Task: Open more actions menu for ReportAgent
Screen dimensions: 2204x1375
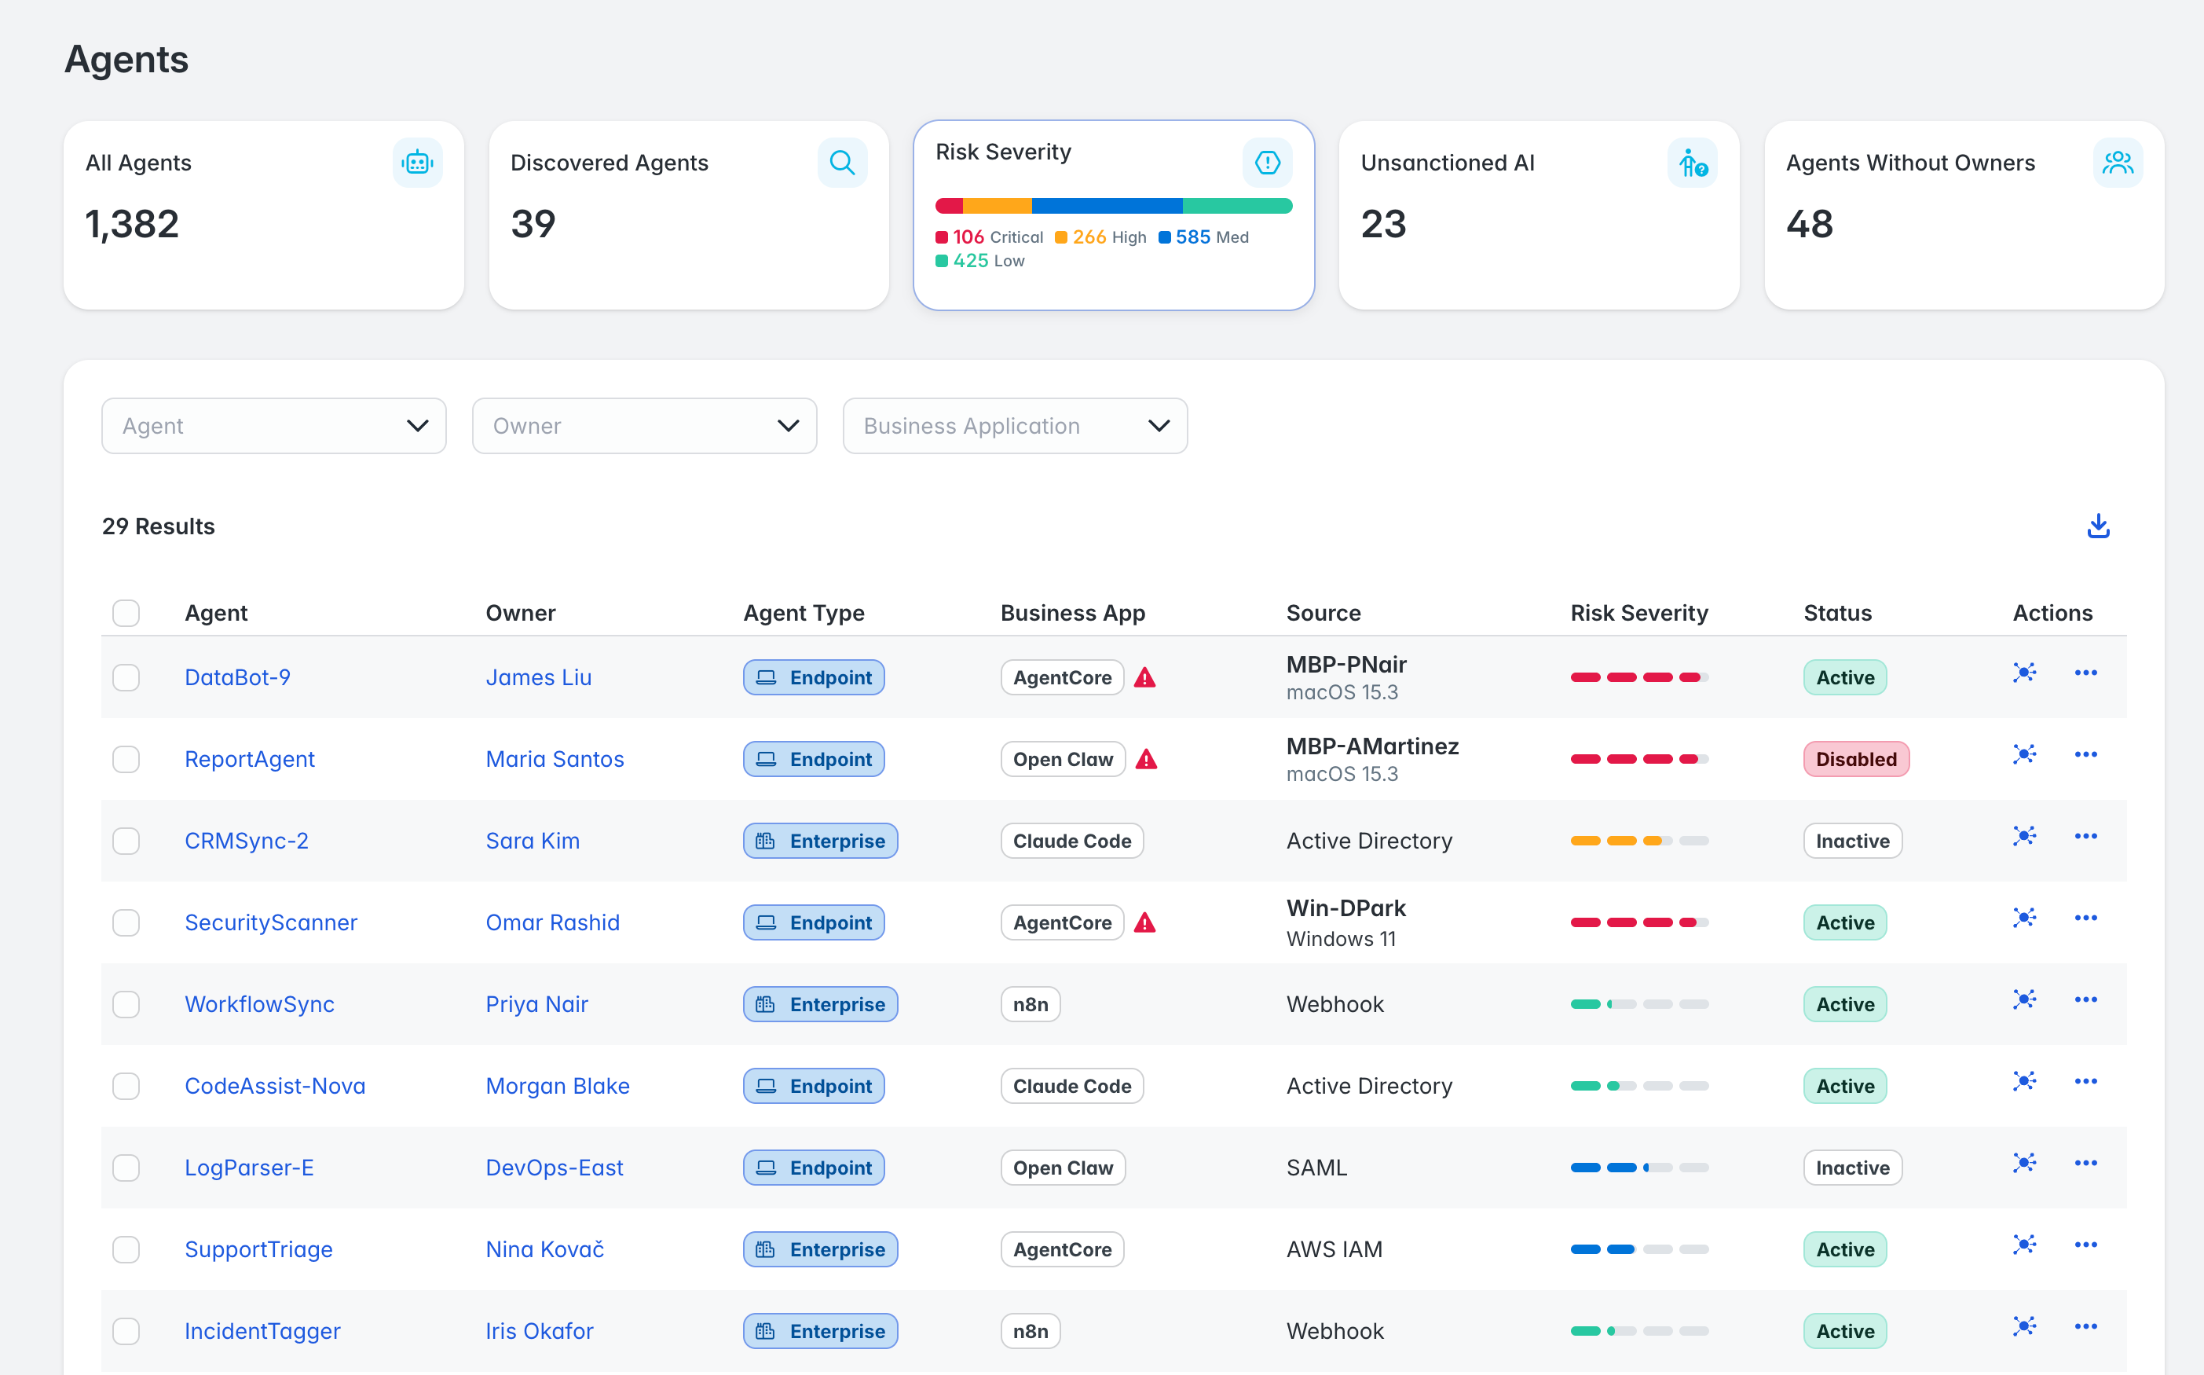Action: 2085,755
